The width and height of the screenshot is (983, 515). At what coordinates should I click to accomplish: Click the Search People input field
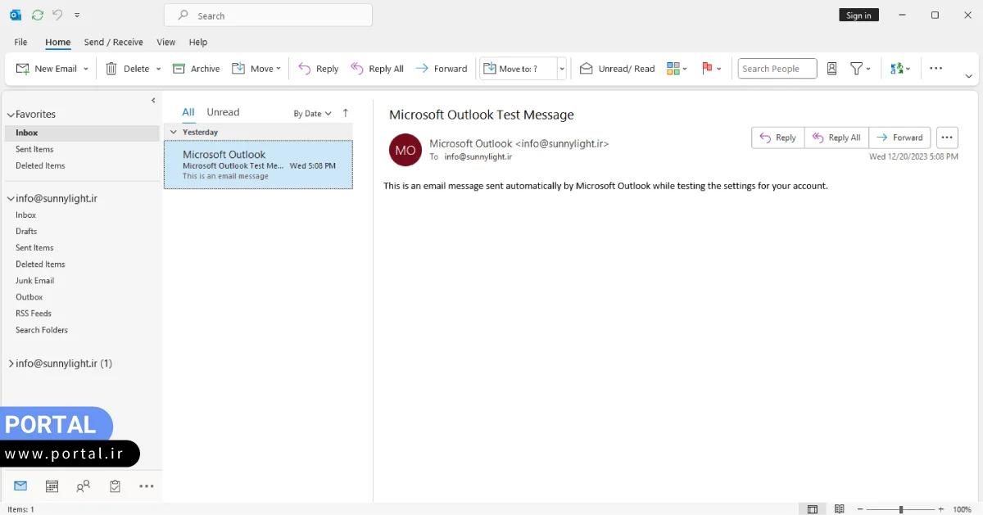(x=777, y=69)
